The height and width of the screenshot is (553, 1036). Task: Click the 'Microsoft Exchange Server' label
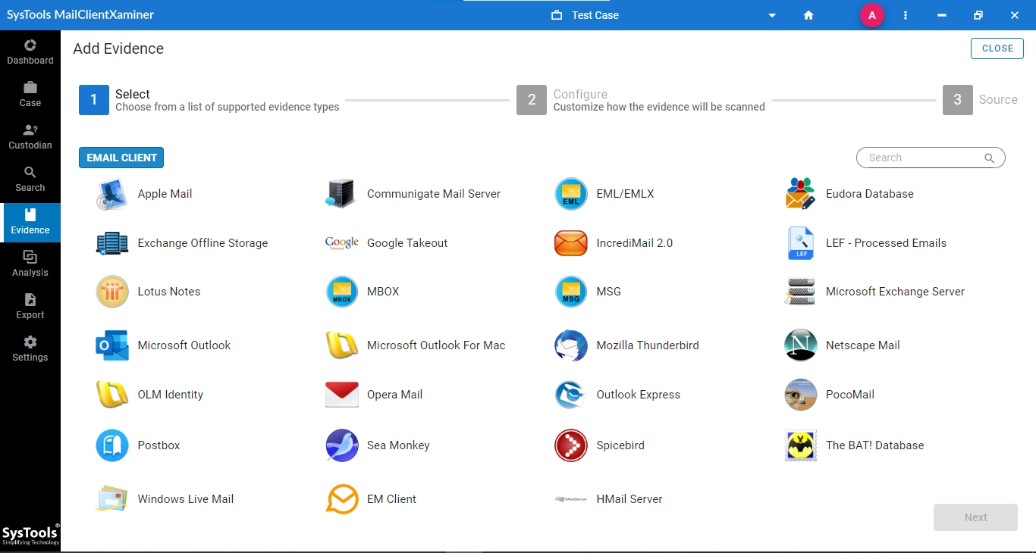(x=895, y=292)
